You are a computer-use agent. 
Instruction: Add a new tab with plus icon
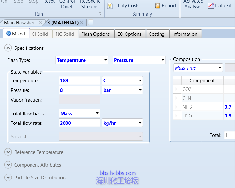click(x=91, y=22)
